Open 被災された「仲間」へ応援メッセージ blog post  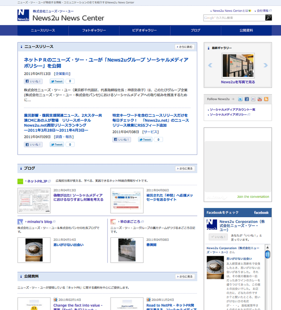point(170,197)
